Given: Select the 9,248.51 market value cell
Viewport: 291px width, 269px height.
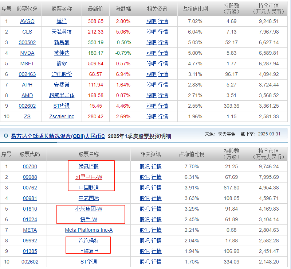Looking at the screenshot, I should coord(269,21).
